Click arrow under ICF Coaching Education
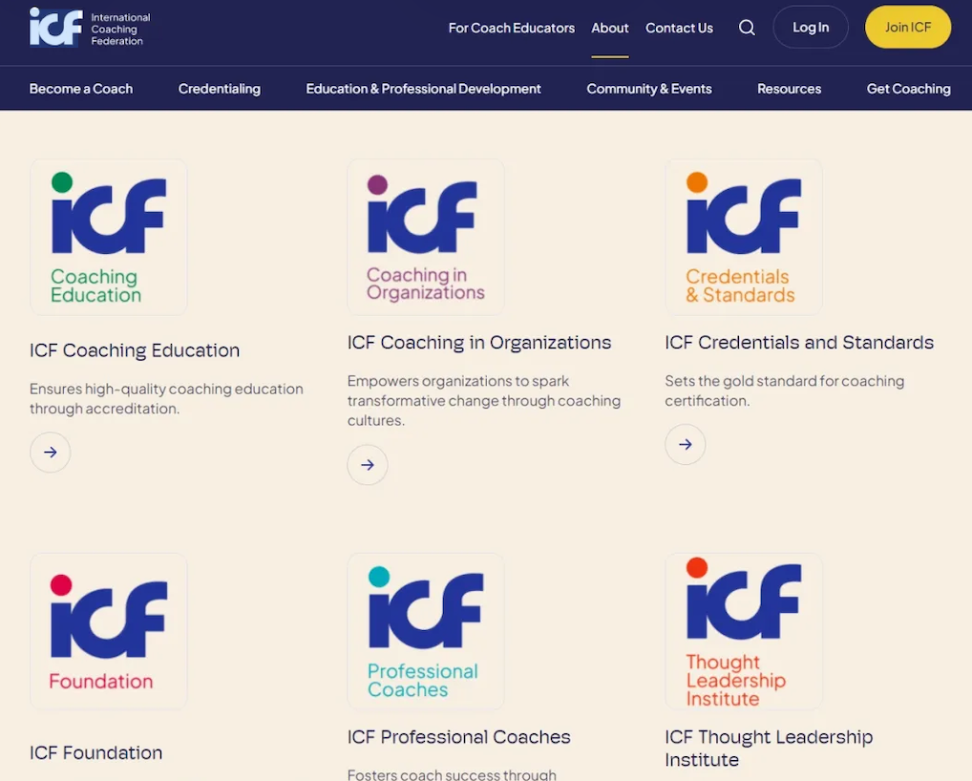This screenshot has height=781, width=972. point(51,453)
